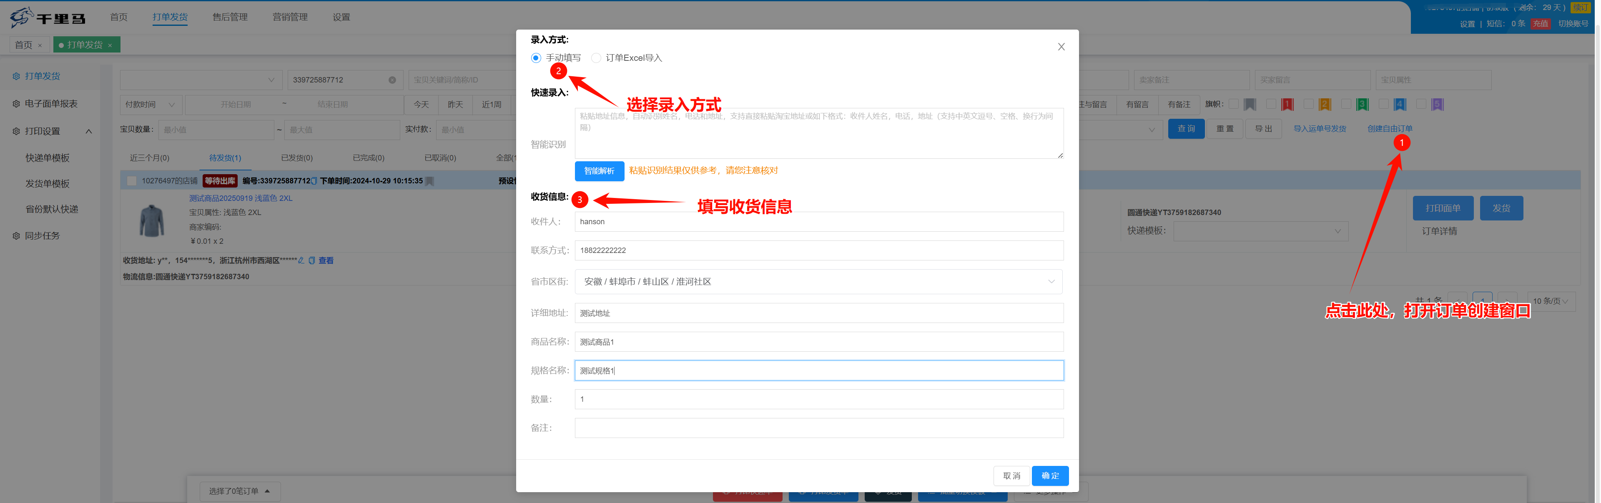This screenshot has height=503, width=1601.
Task: Select 订单Excel导入 radio option
Action: (x=596, y=58)
